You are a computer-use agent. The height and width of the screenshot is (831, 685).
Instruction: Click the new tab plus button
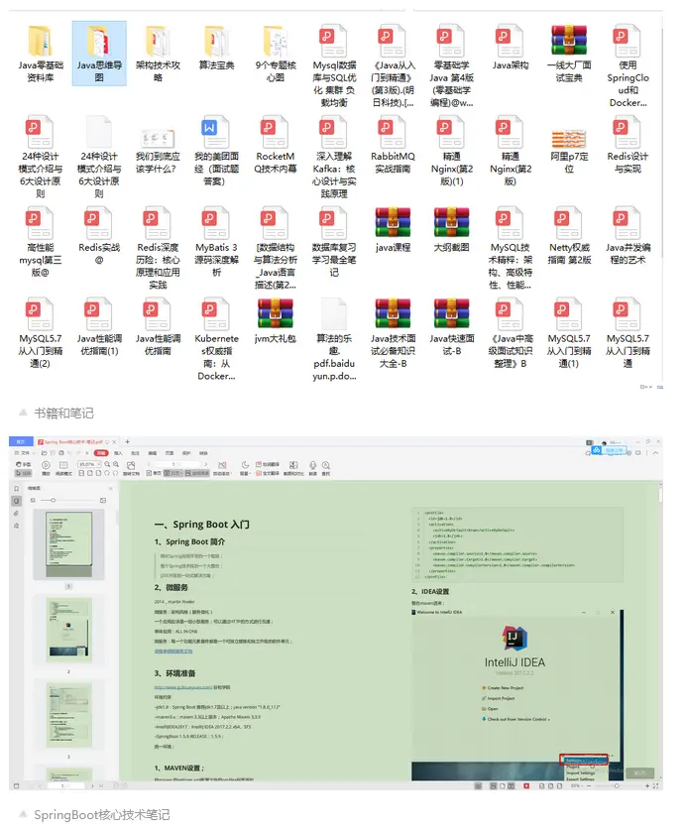coord(127,442)
